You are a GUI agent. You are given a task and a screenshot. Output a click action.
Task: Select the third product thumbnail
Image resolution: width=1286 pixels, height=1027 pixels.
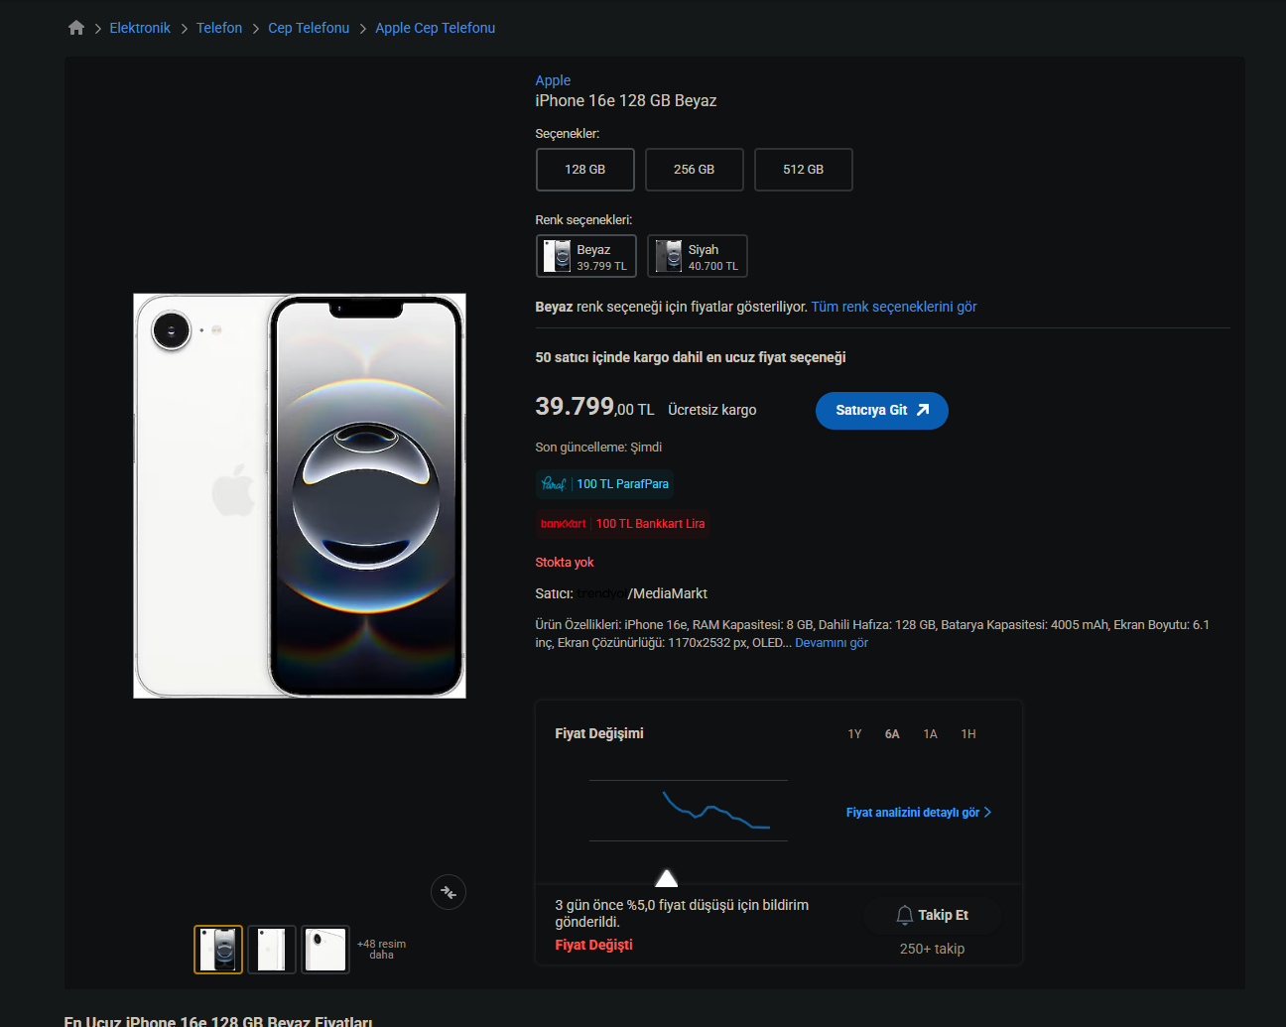(x=325, y=950)
